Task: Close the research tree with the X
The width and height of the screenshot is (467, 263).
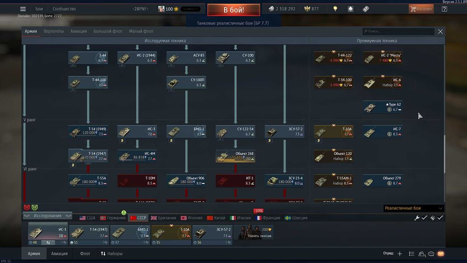Action: (x=440, y=32)
